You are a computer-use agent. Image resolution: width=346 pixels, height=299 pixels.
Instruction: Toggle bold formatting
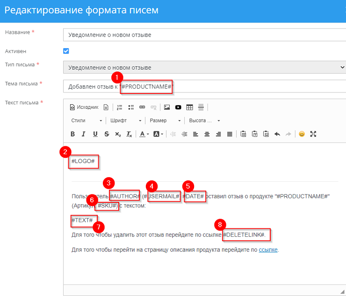pos(72,134)
